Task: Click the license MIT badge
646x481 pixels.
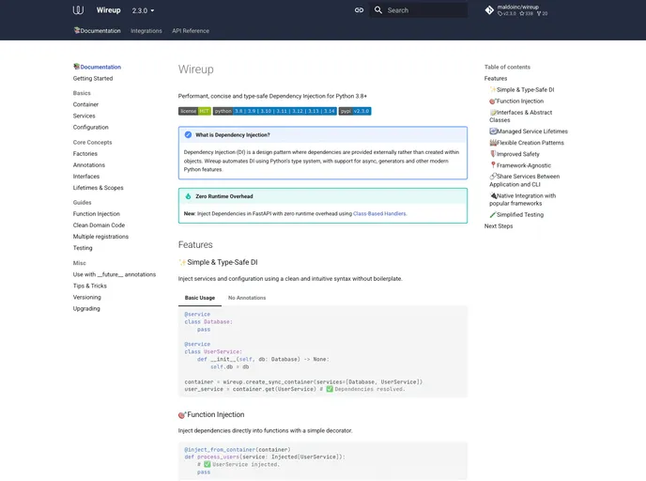Action: (x=194, y=111)
